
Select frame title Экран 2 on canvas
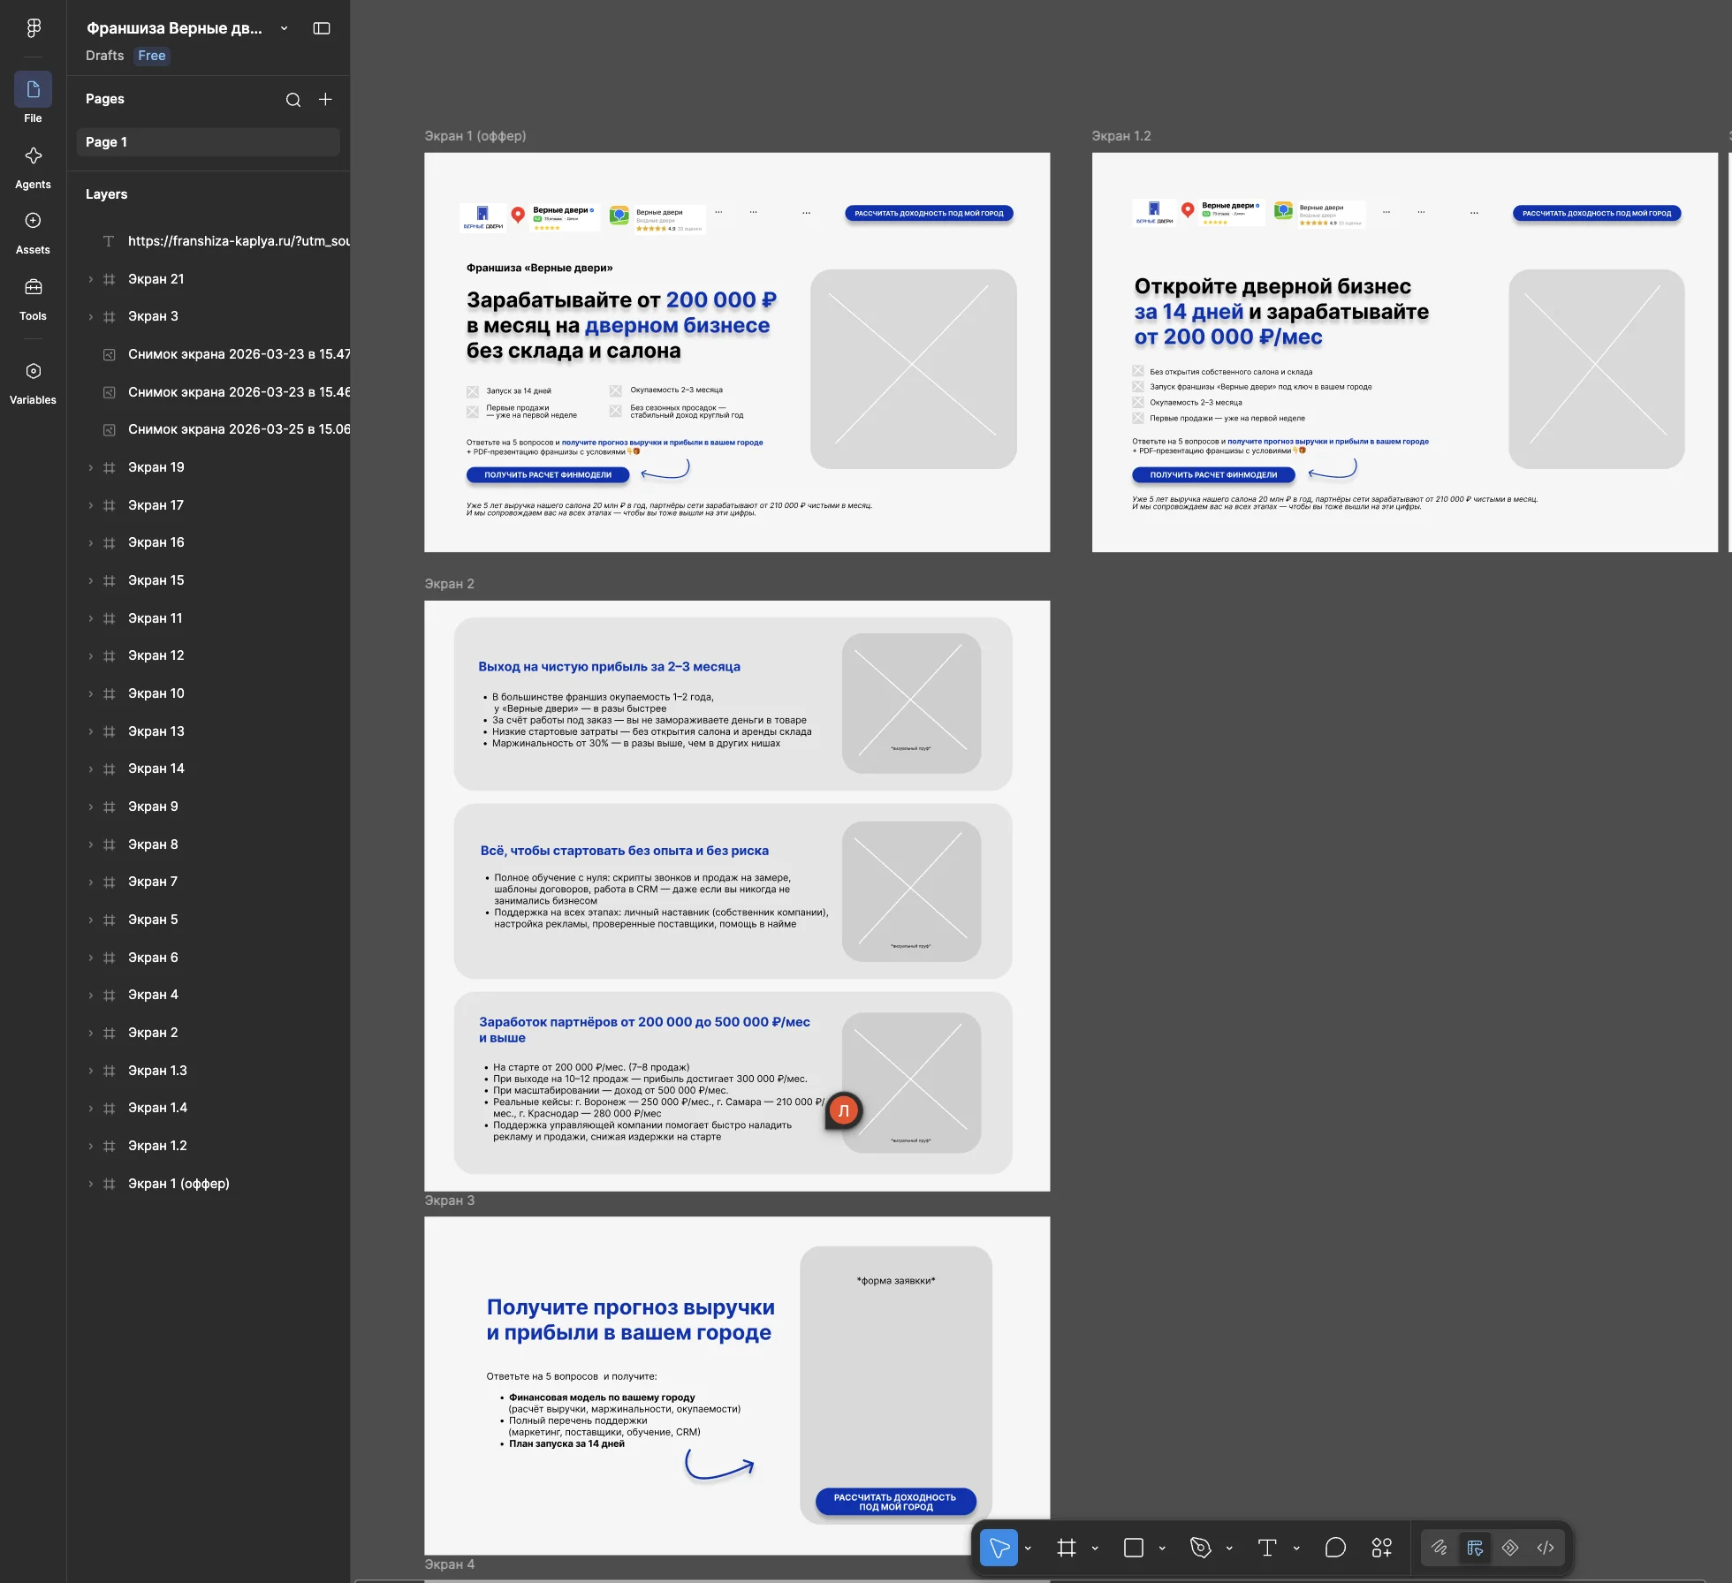(449, 584)
